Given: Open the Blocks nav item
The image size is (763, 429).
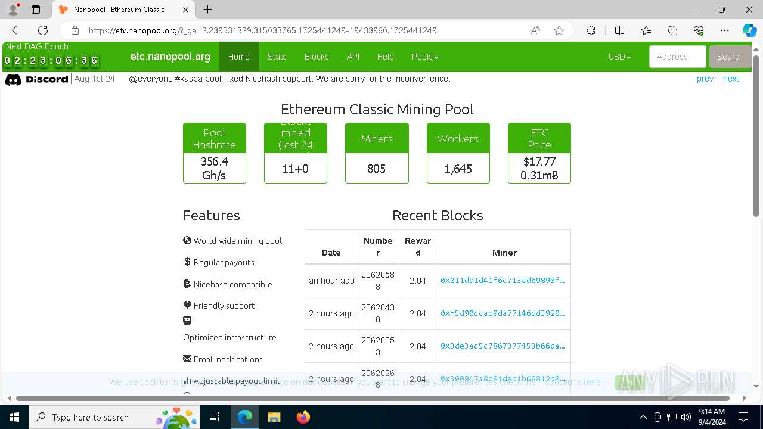Looking at the screenshot, I should (x=317, y=57).
